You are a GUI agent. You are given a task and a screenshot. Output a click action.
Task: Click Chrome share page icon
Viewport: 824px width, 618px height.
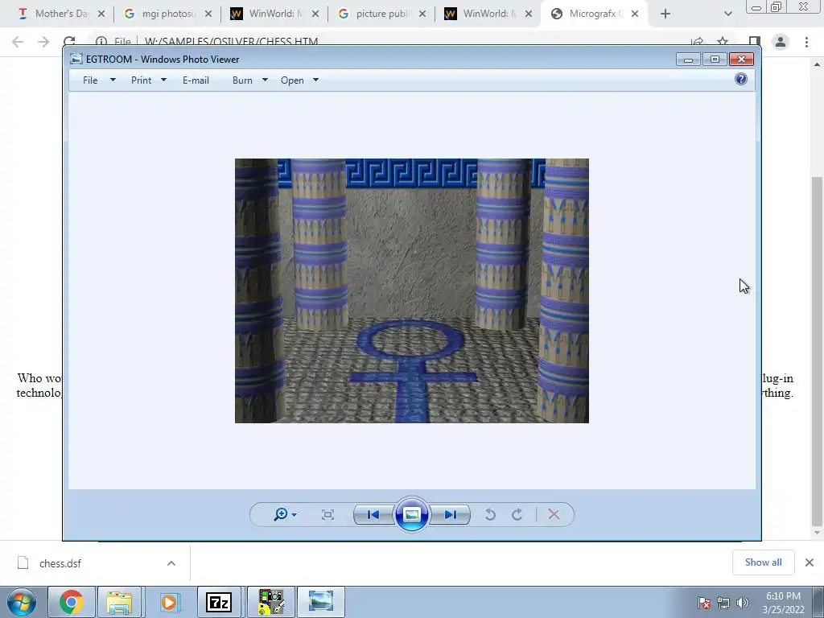[698, 42]
